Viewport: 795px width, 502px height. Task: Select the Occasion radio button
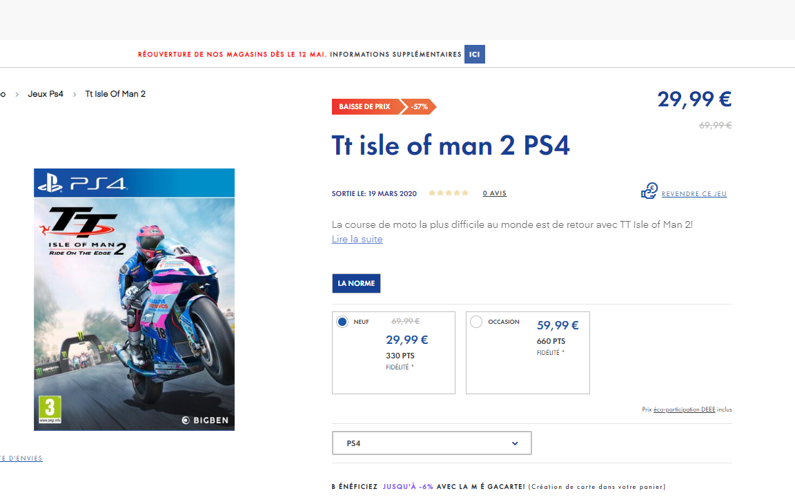(x=476, y=322)
